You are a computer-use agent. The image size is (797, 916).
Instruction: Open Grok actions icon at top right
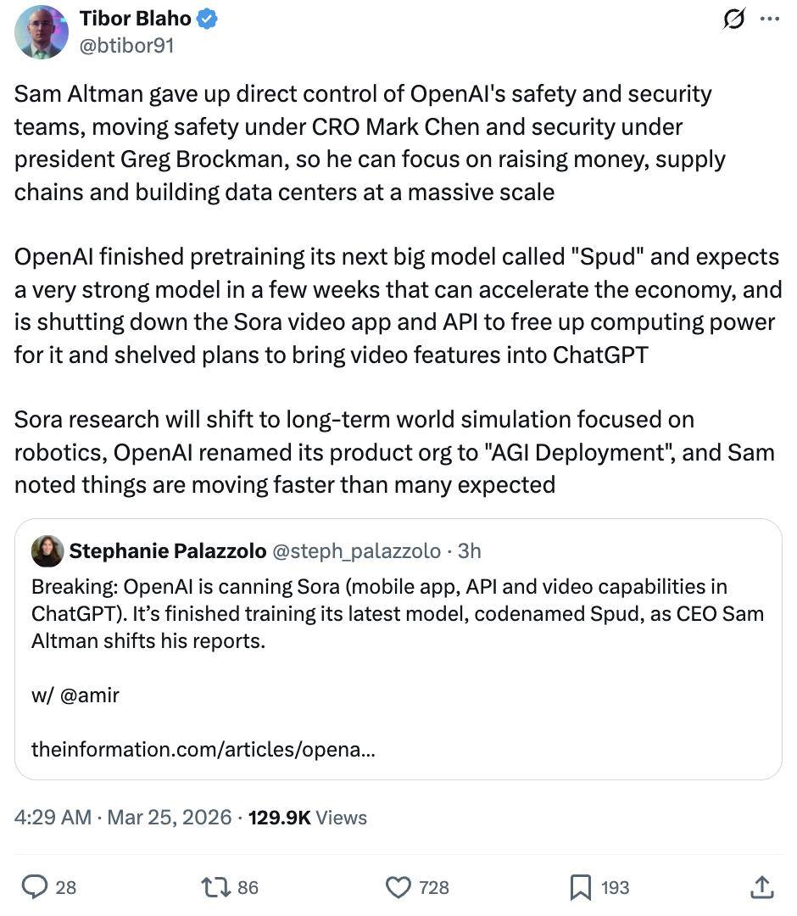point(733,20)
